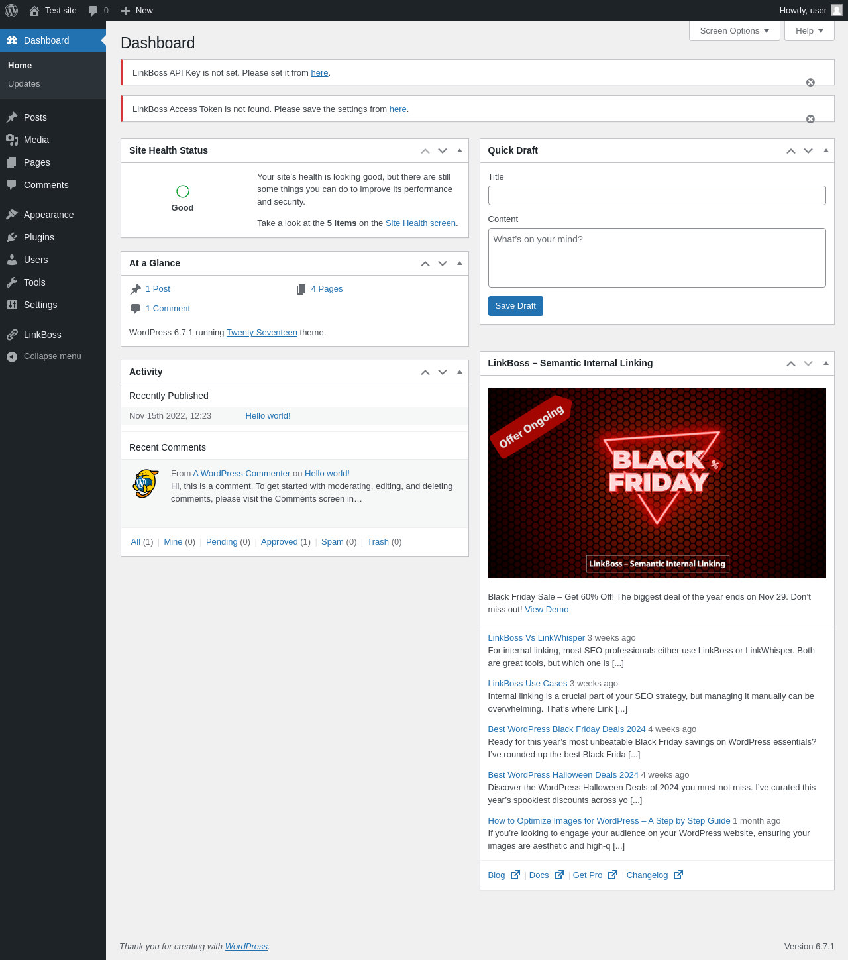Move Activity widget down

click(443, 372)
